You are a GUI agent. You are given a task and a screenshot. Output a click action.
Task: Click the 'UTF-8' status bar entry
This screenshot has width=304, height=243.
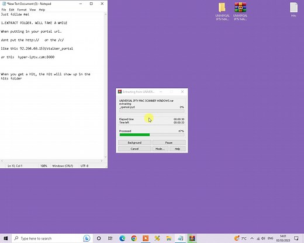click(x=84, y=166)
